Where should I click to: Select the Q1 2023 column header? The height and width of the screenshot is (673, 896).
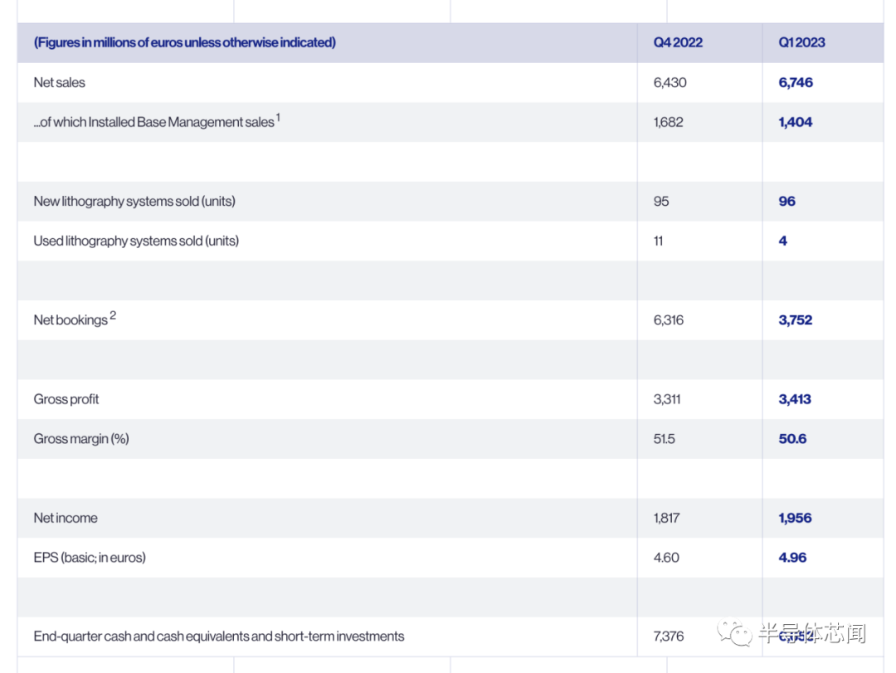point(801,42)
